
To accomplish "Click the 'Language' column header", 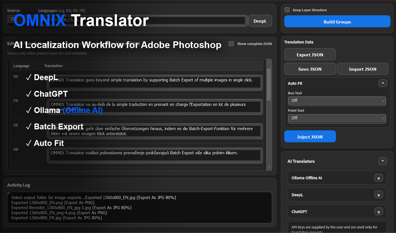I will click(x=21, y=66).
